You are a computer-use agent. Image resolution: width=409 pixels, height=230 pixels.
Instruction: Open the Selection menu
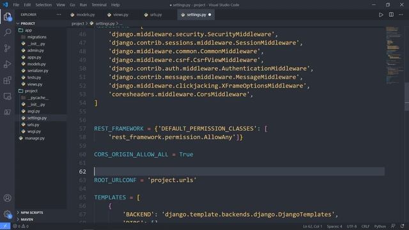(x=43, y=4)
